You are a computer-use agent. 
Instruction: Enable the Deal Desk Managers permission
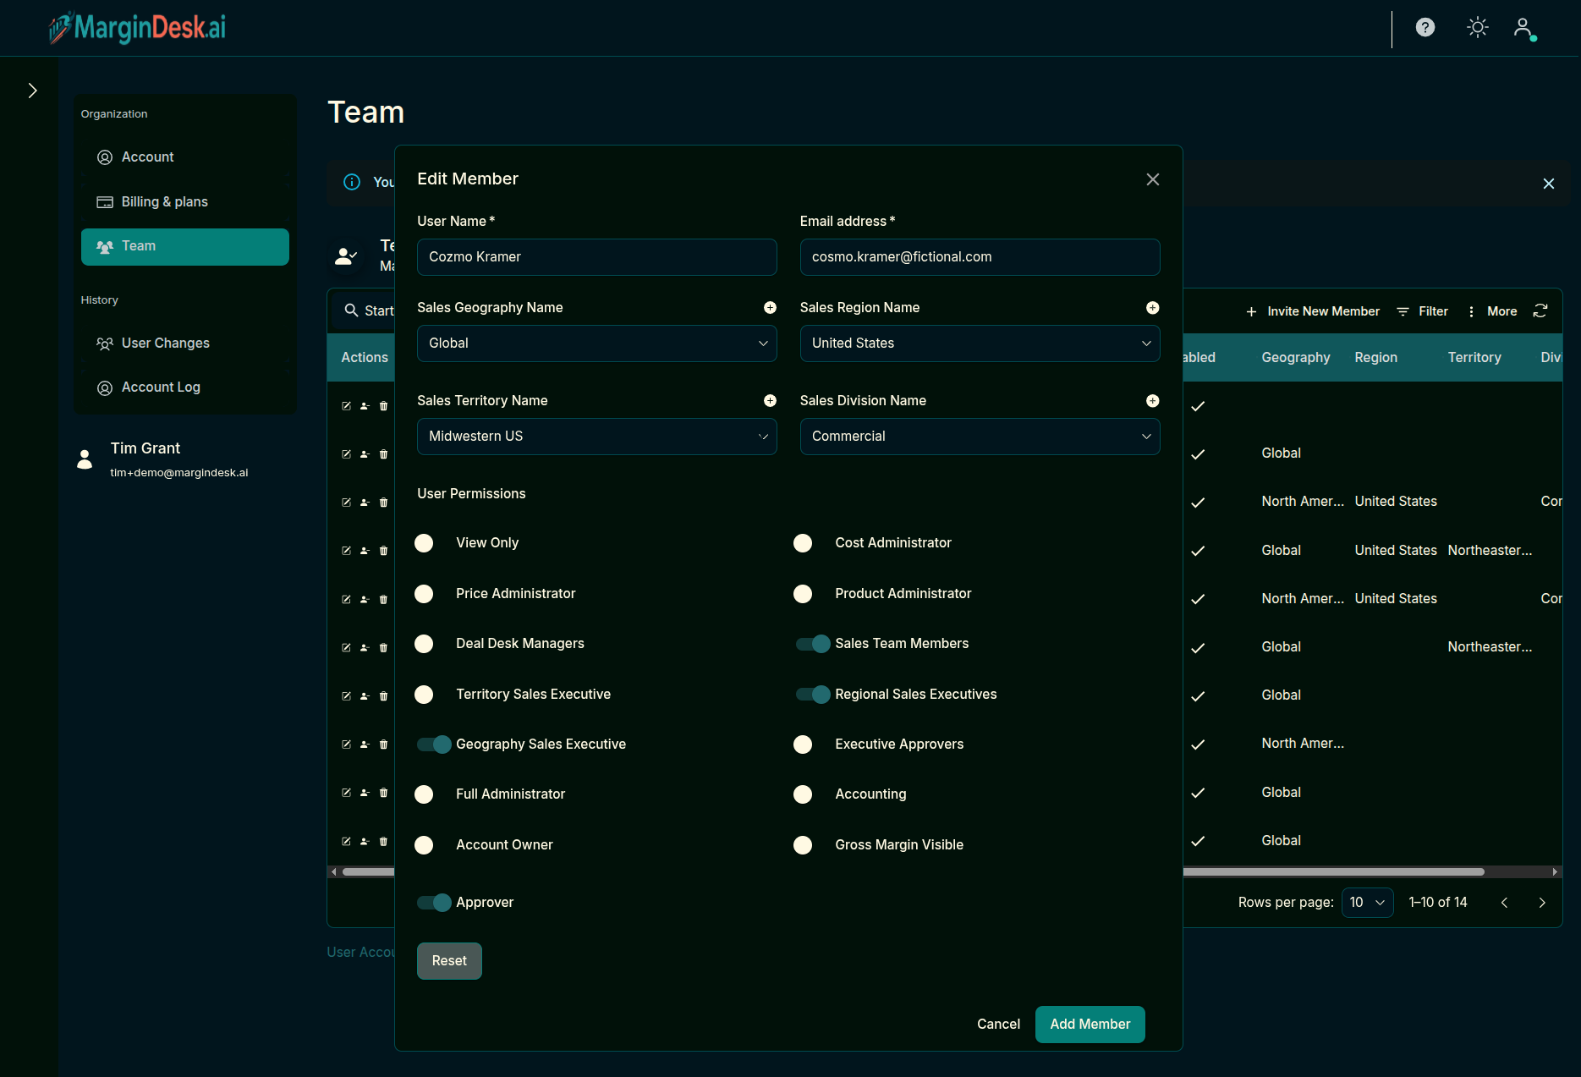(424, 644)
